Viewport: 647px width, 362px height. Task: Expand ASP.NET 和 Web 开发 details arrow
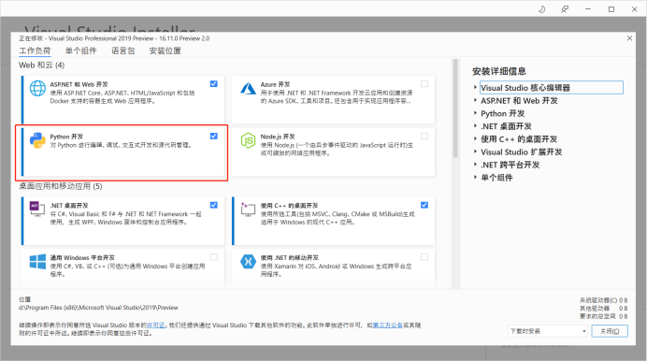coord(475,100)
